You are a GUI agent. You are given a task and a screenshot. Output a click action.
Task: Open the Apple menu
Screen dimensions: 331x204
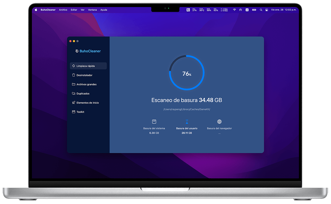tap(36, 10)
